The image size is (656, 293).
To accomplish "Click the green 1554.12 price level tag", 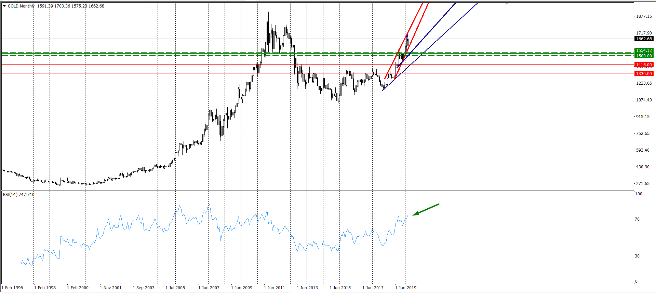I will (x=644, y=51).
